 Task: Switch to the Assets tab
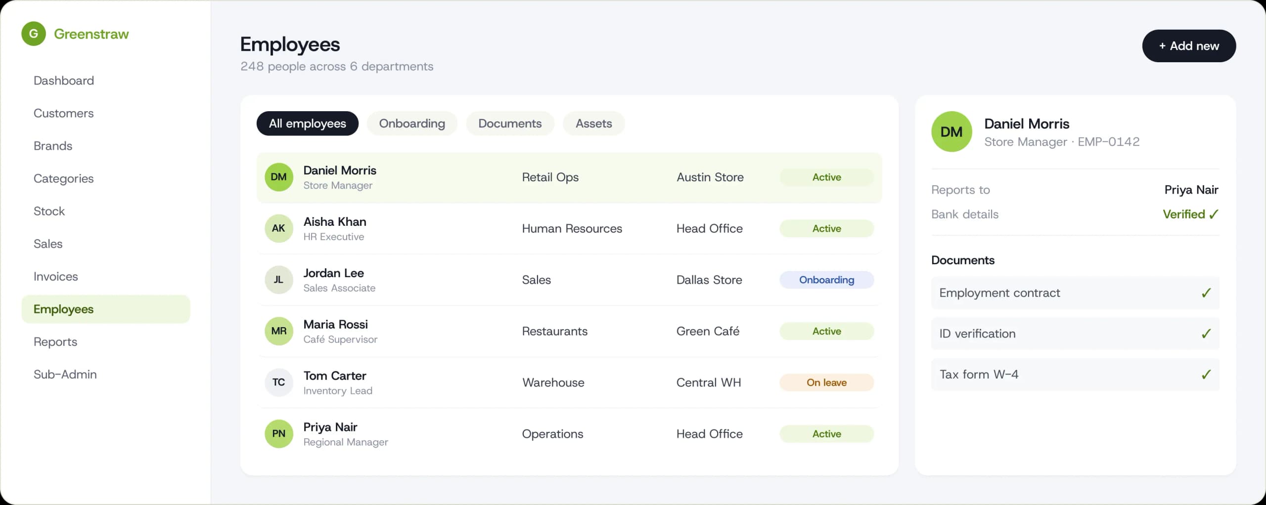tap(593, 124)
